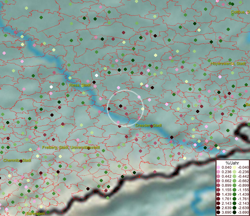The image size is (250, 216).
Task: Click the 'Freiberg, Stadt, Universitätsstadt' map label
Action: (x=71, y=147)
